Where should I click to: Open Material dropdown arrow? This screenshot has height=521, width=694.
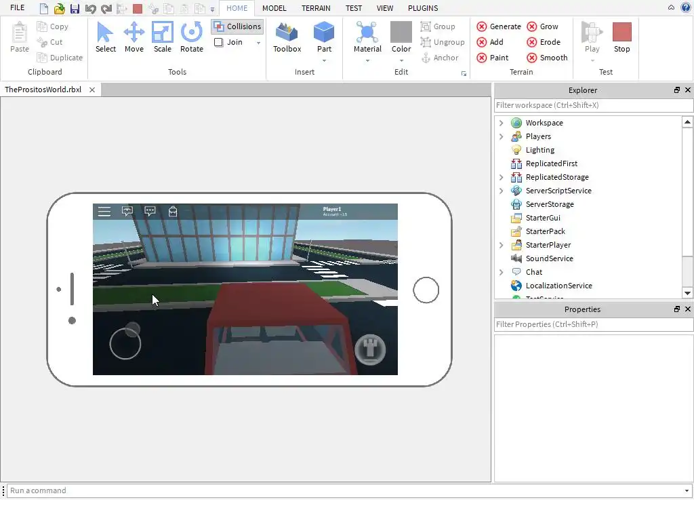pyautogui.click(x=367, y=60)
